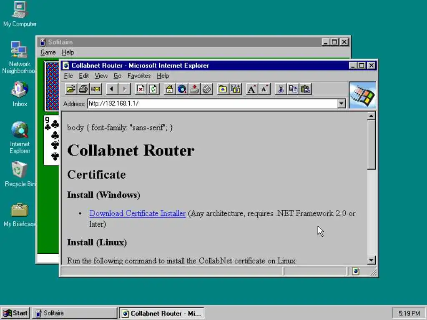Select the Recycle Bin desktop icon
The image size is (427, 320).
[20, 174]
